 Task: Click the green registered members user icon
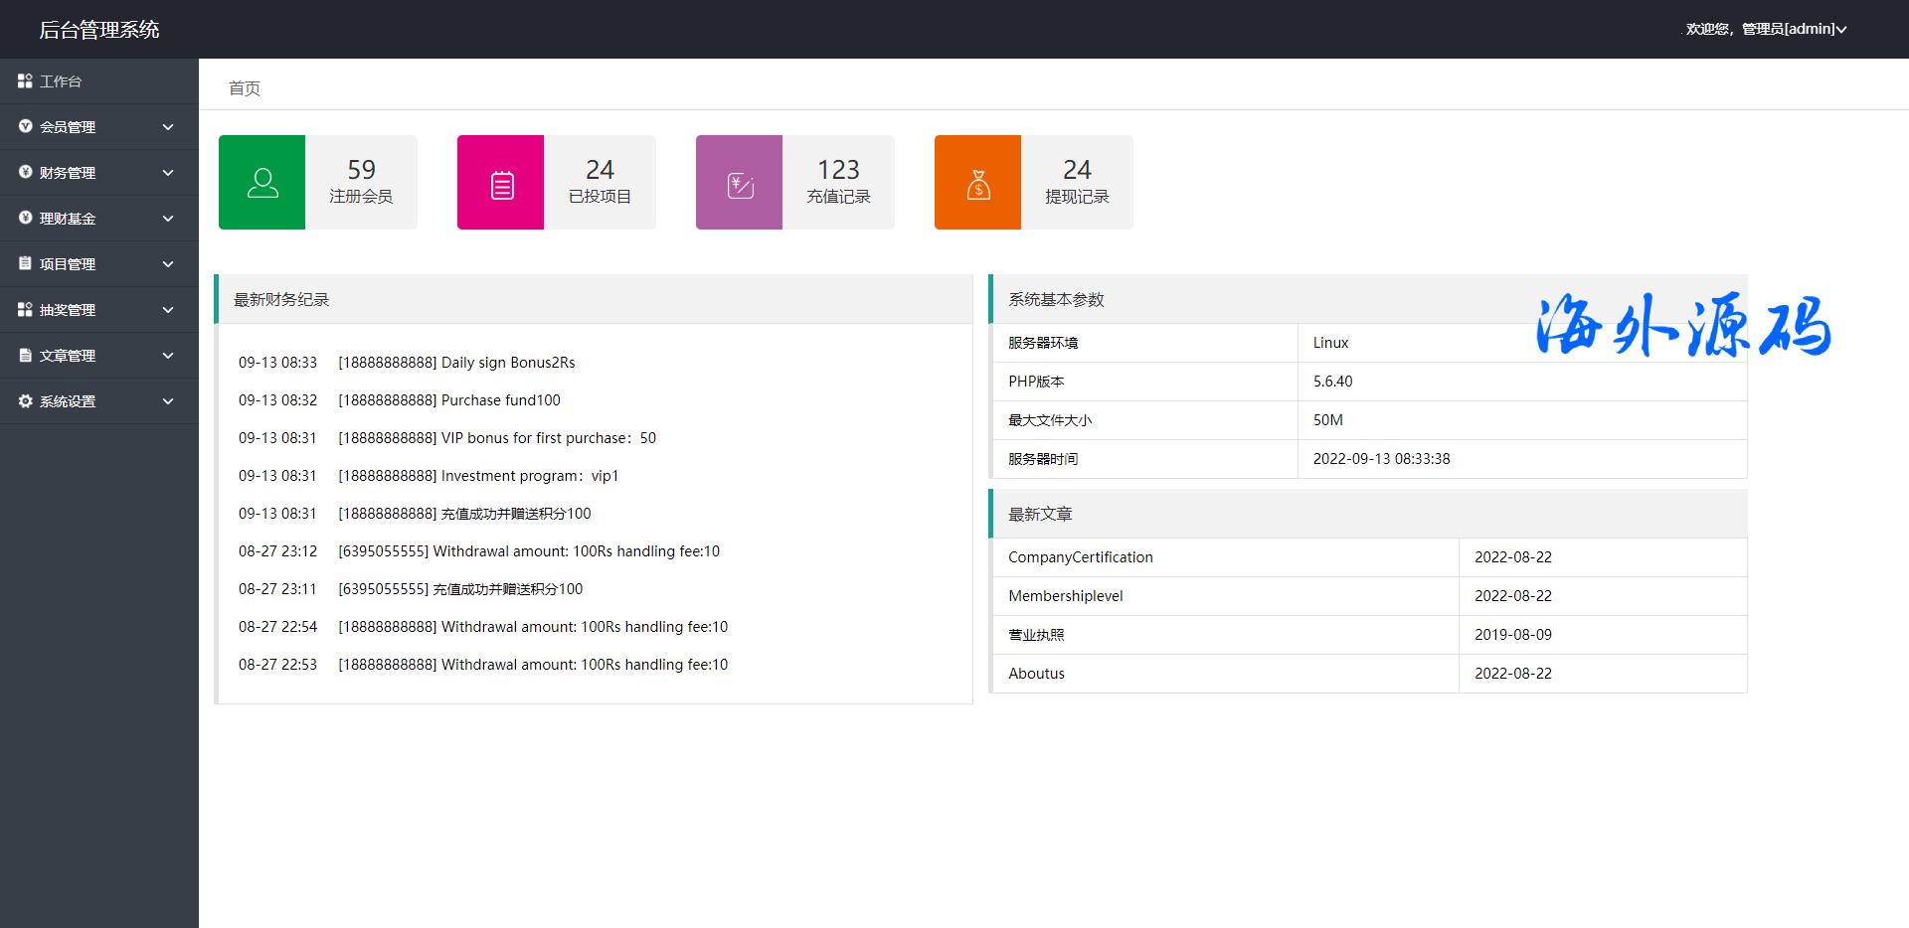[x=262, y=183]
